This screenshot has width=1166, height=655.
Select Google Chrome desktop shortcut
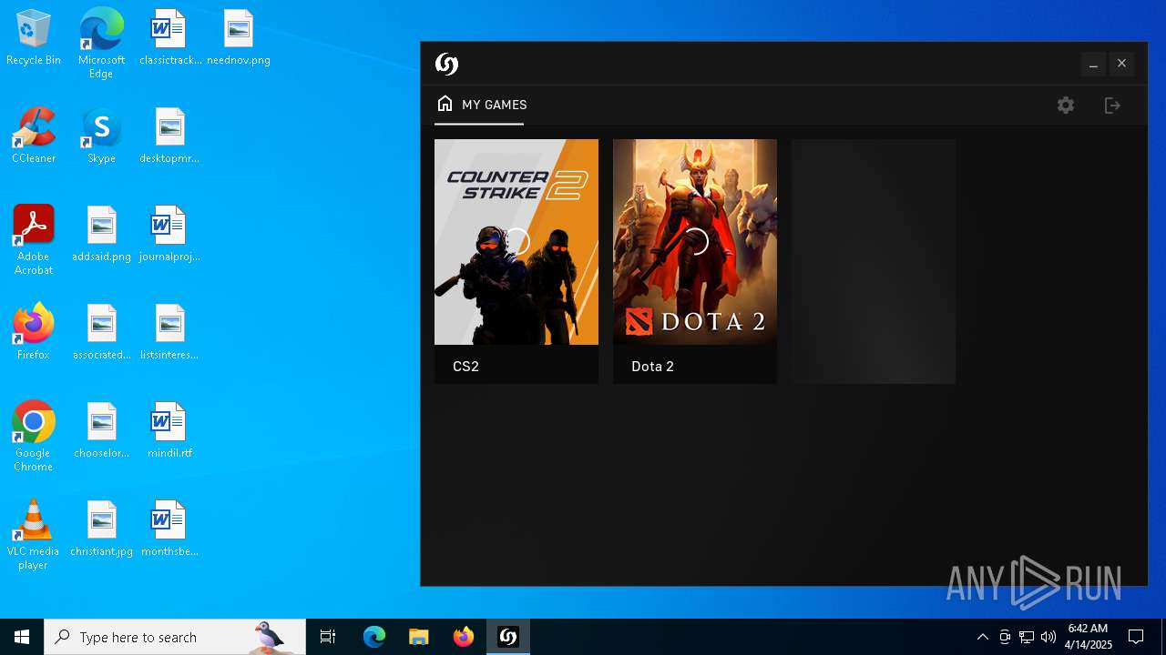34,437
